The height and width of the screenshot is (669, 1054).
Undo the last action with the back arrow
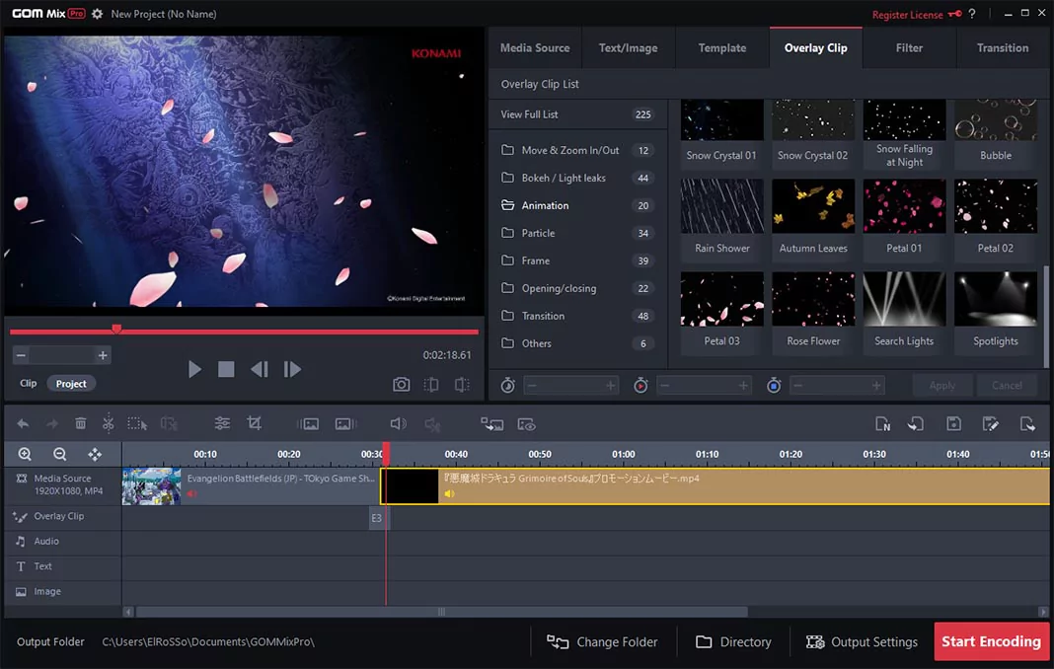21,422
